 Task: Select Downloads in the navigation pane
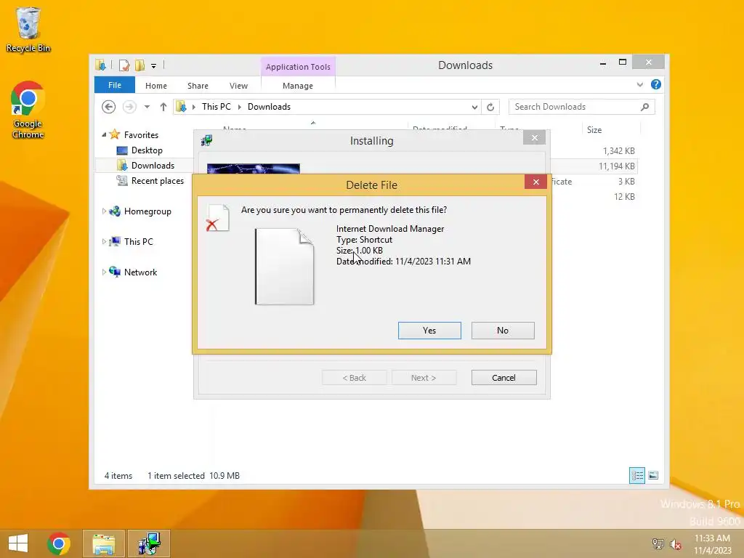point(153,166)
